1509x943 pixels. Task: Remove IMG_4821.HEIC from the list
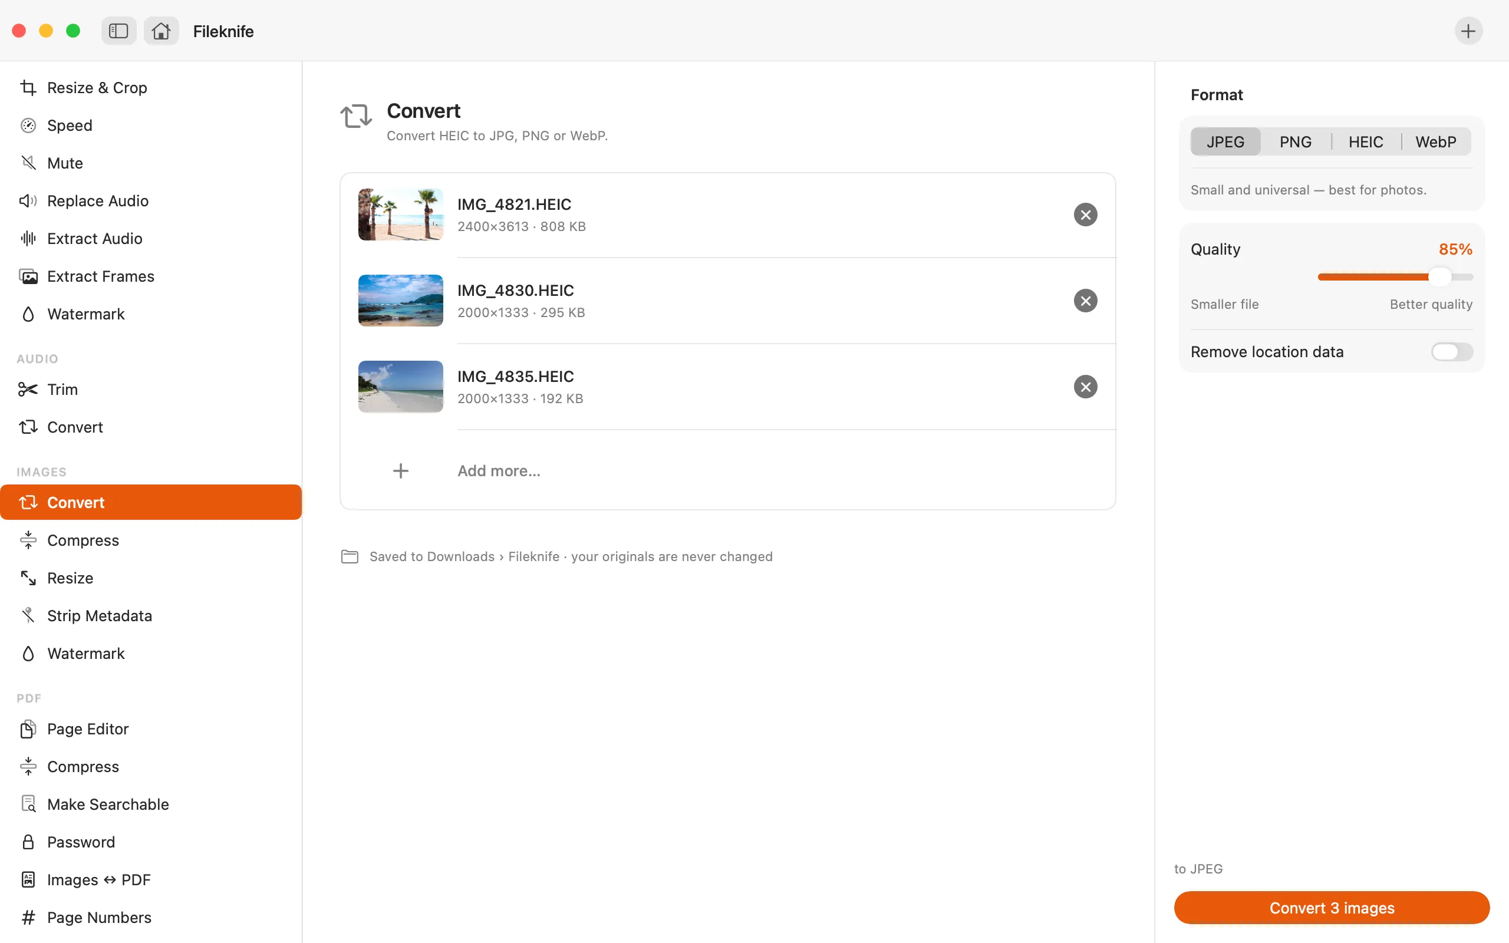[1085, 215]
